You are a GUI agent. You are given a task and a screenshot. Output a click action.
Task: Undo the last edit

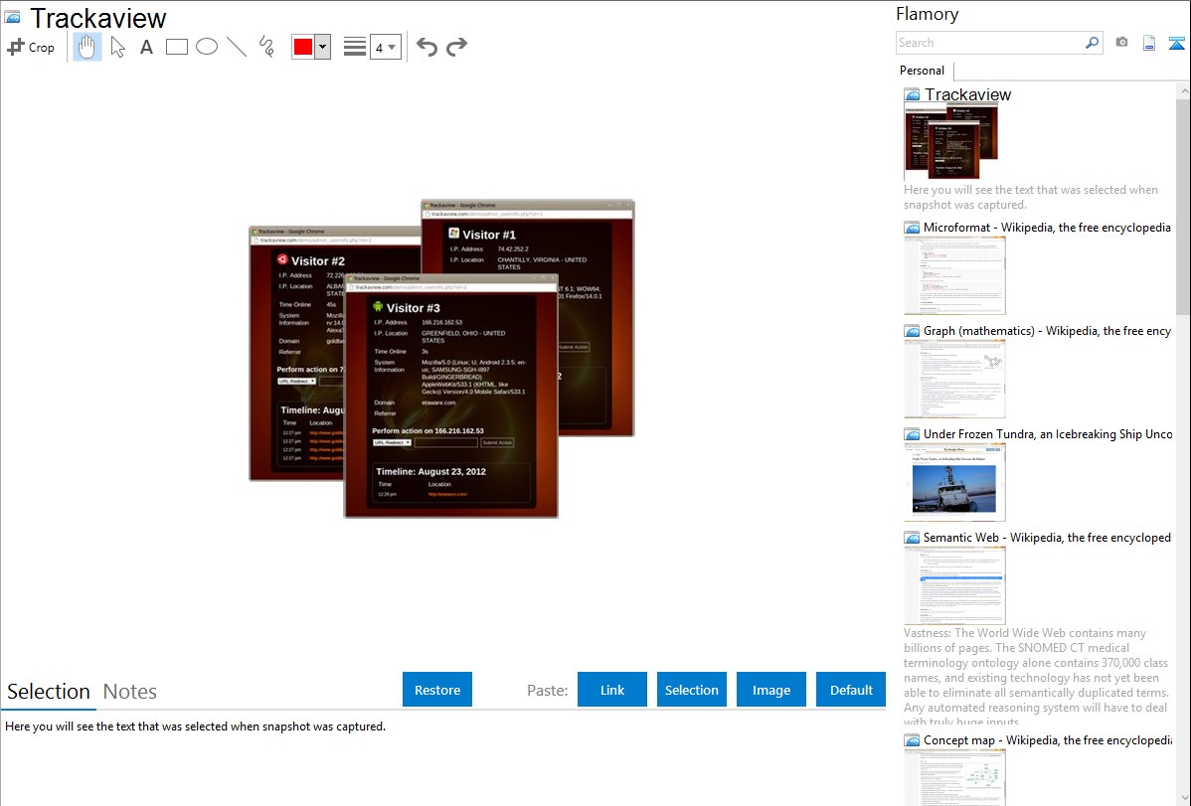pyautogui.click(x=426, y=47)
